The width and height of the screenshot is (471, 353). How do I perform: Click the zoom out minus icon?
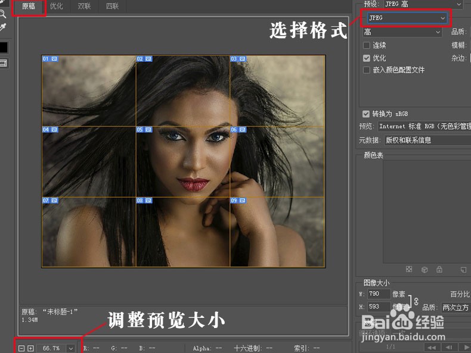[21, 348]
